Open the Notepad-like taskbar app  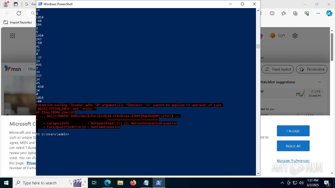pos(146,183)
